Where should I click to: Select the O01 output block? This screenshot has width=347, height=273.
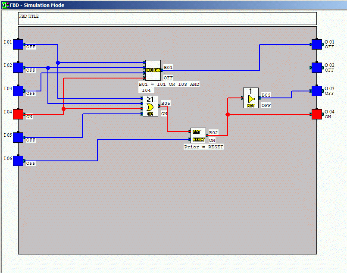click(317, 44)
